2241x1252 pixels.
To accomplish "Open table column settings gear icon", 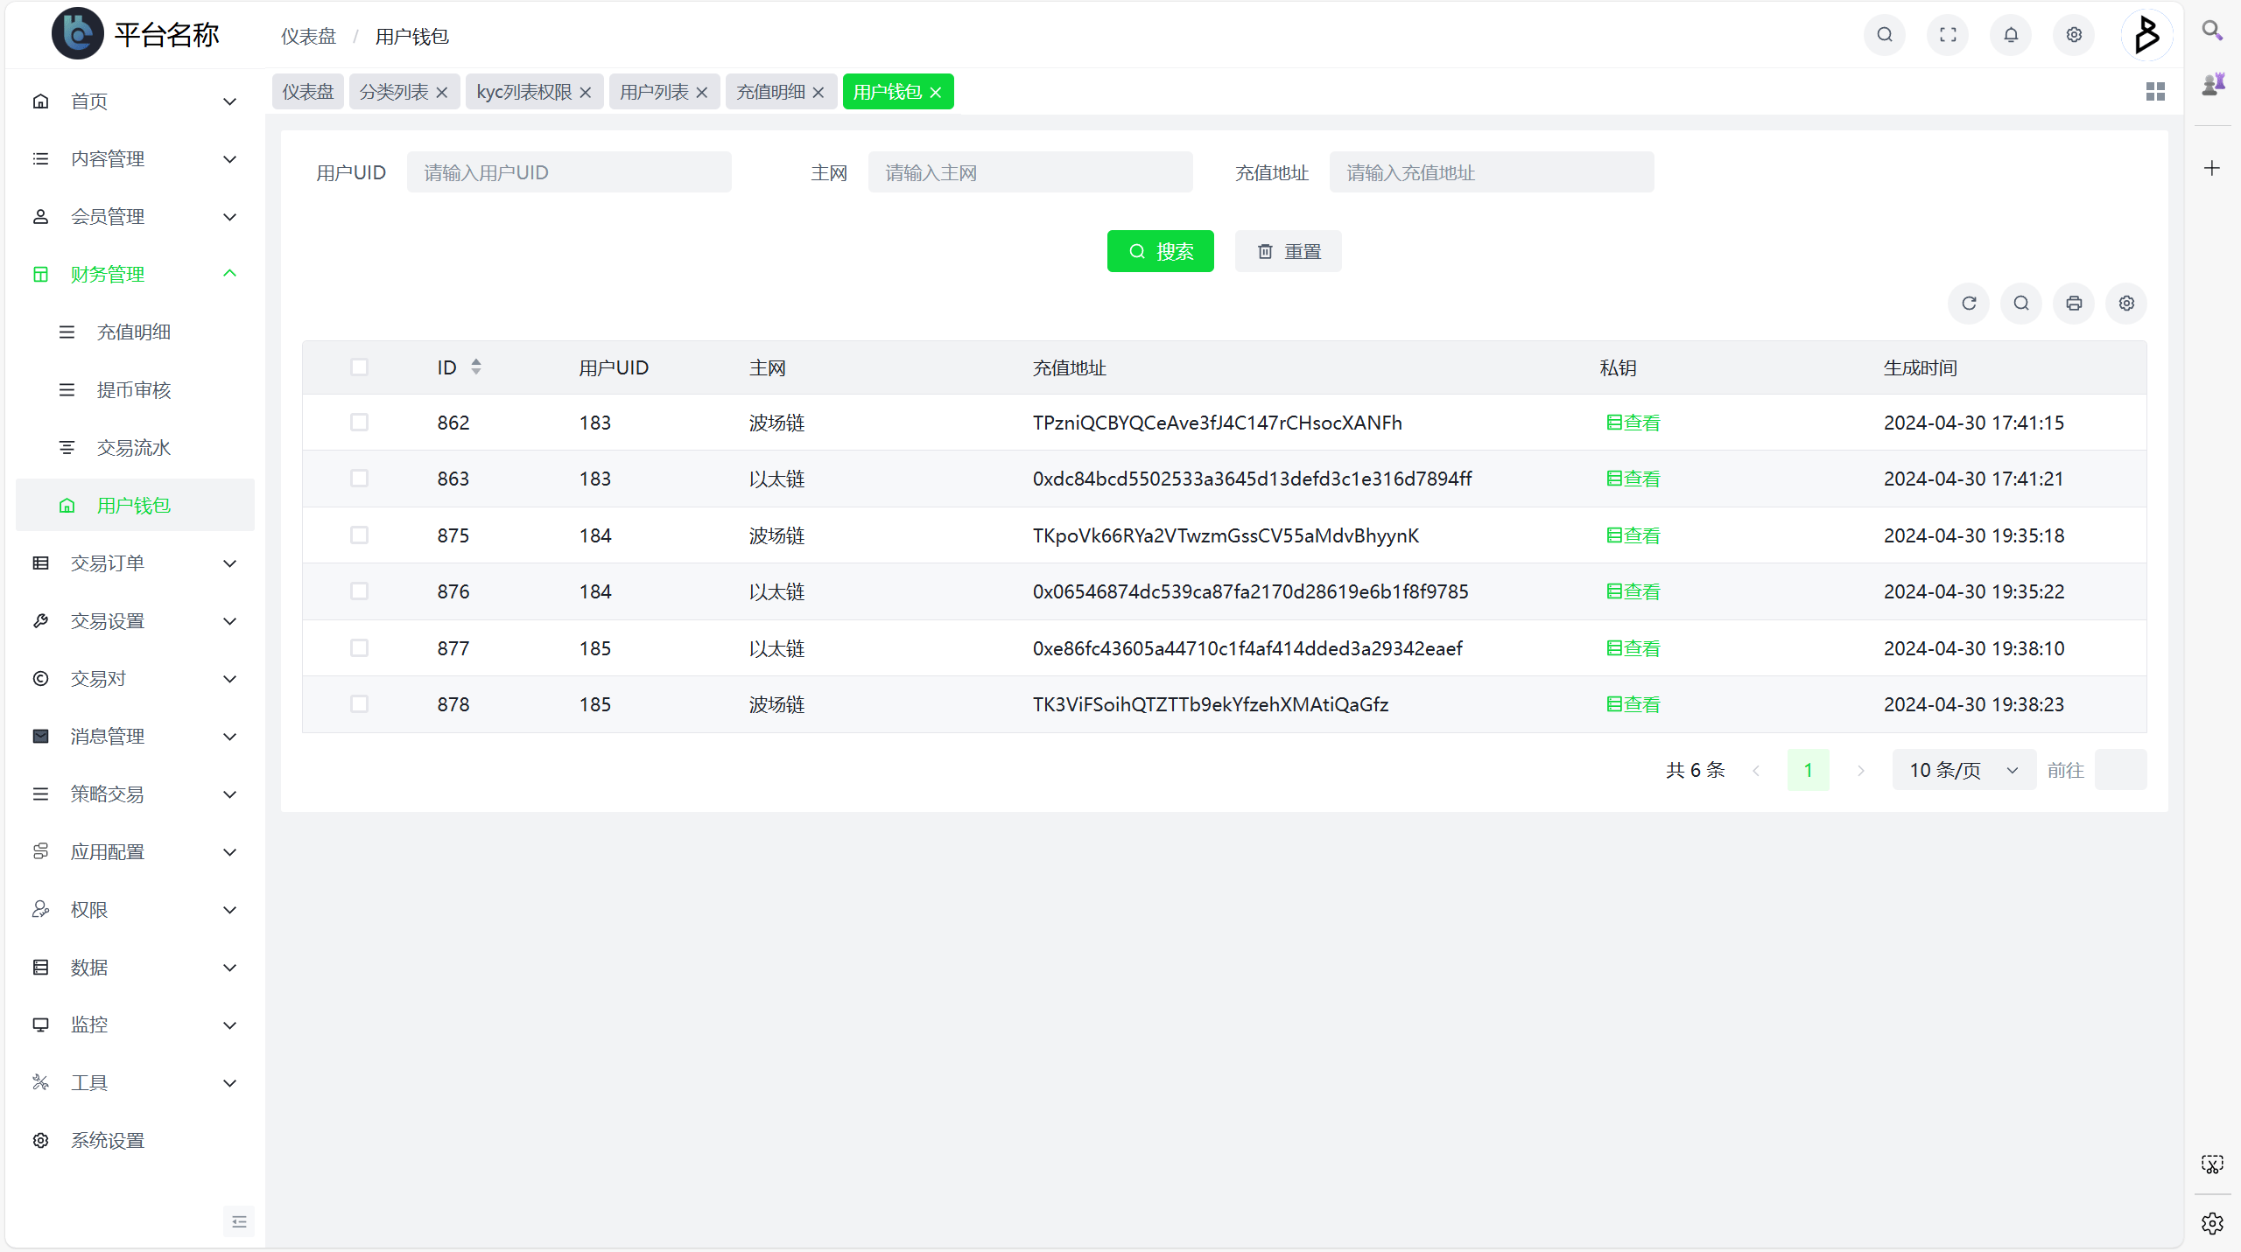I will click(2126, 304).
